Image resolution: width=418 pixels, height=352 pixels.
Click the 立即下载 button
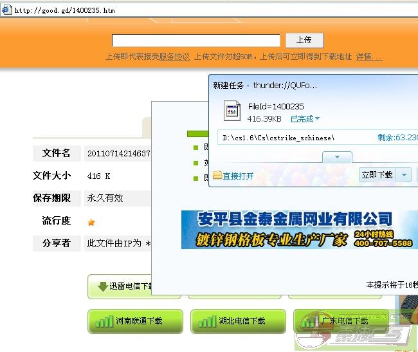pyautogui.click(x=377, y=174)
